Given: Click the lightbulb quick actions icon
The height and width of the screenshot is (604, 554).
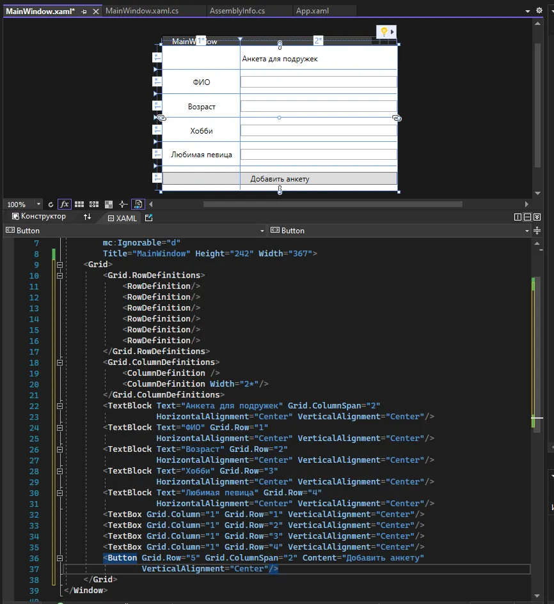Looking at the screenshot, I should [384, 31].
